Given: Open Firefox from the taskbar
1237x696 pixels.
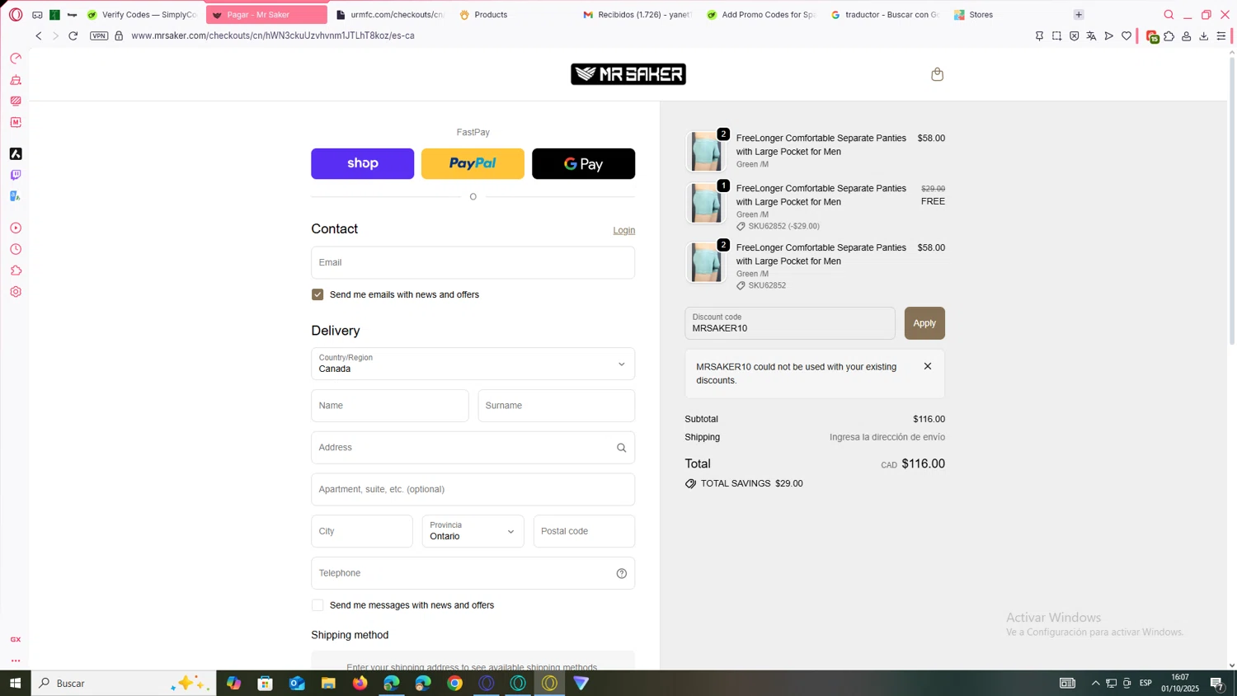Looking at the screenshot, I should (x=360, y=683).
